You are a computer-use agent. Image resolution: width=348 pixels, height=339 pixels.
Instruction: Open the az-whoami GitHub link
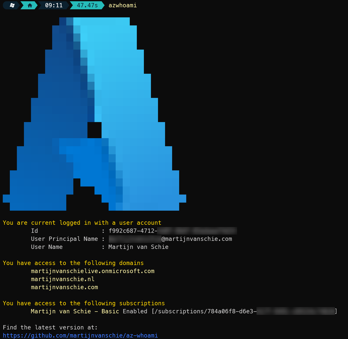point(80,335)
